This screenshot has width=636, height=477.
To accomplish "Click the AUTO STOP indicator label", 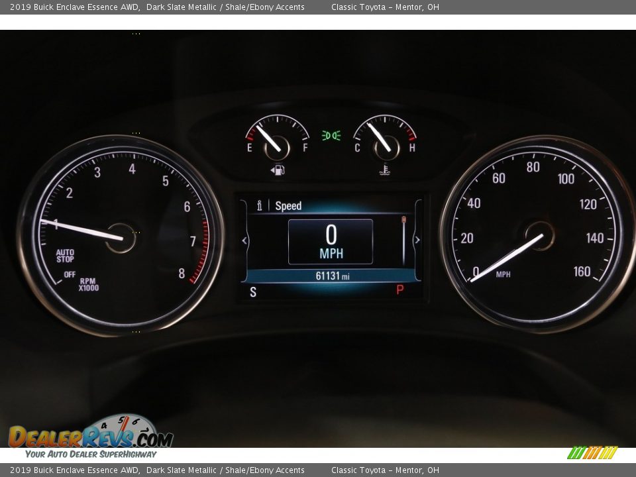I will 65,256.
